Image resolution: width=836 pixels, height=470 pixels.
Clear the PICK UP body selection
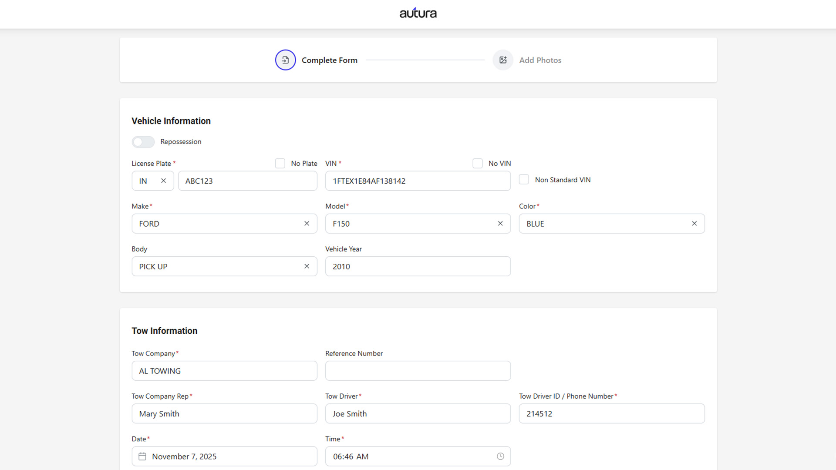click(x=307, y=266)
